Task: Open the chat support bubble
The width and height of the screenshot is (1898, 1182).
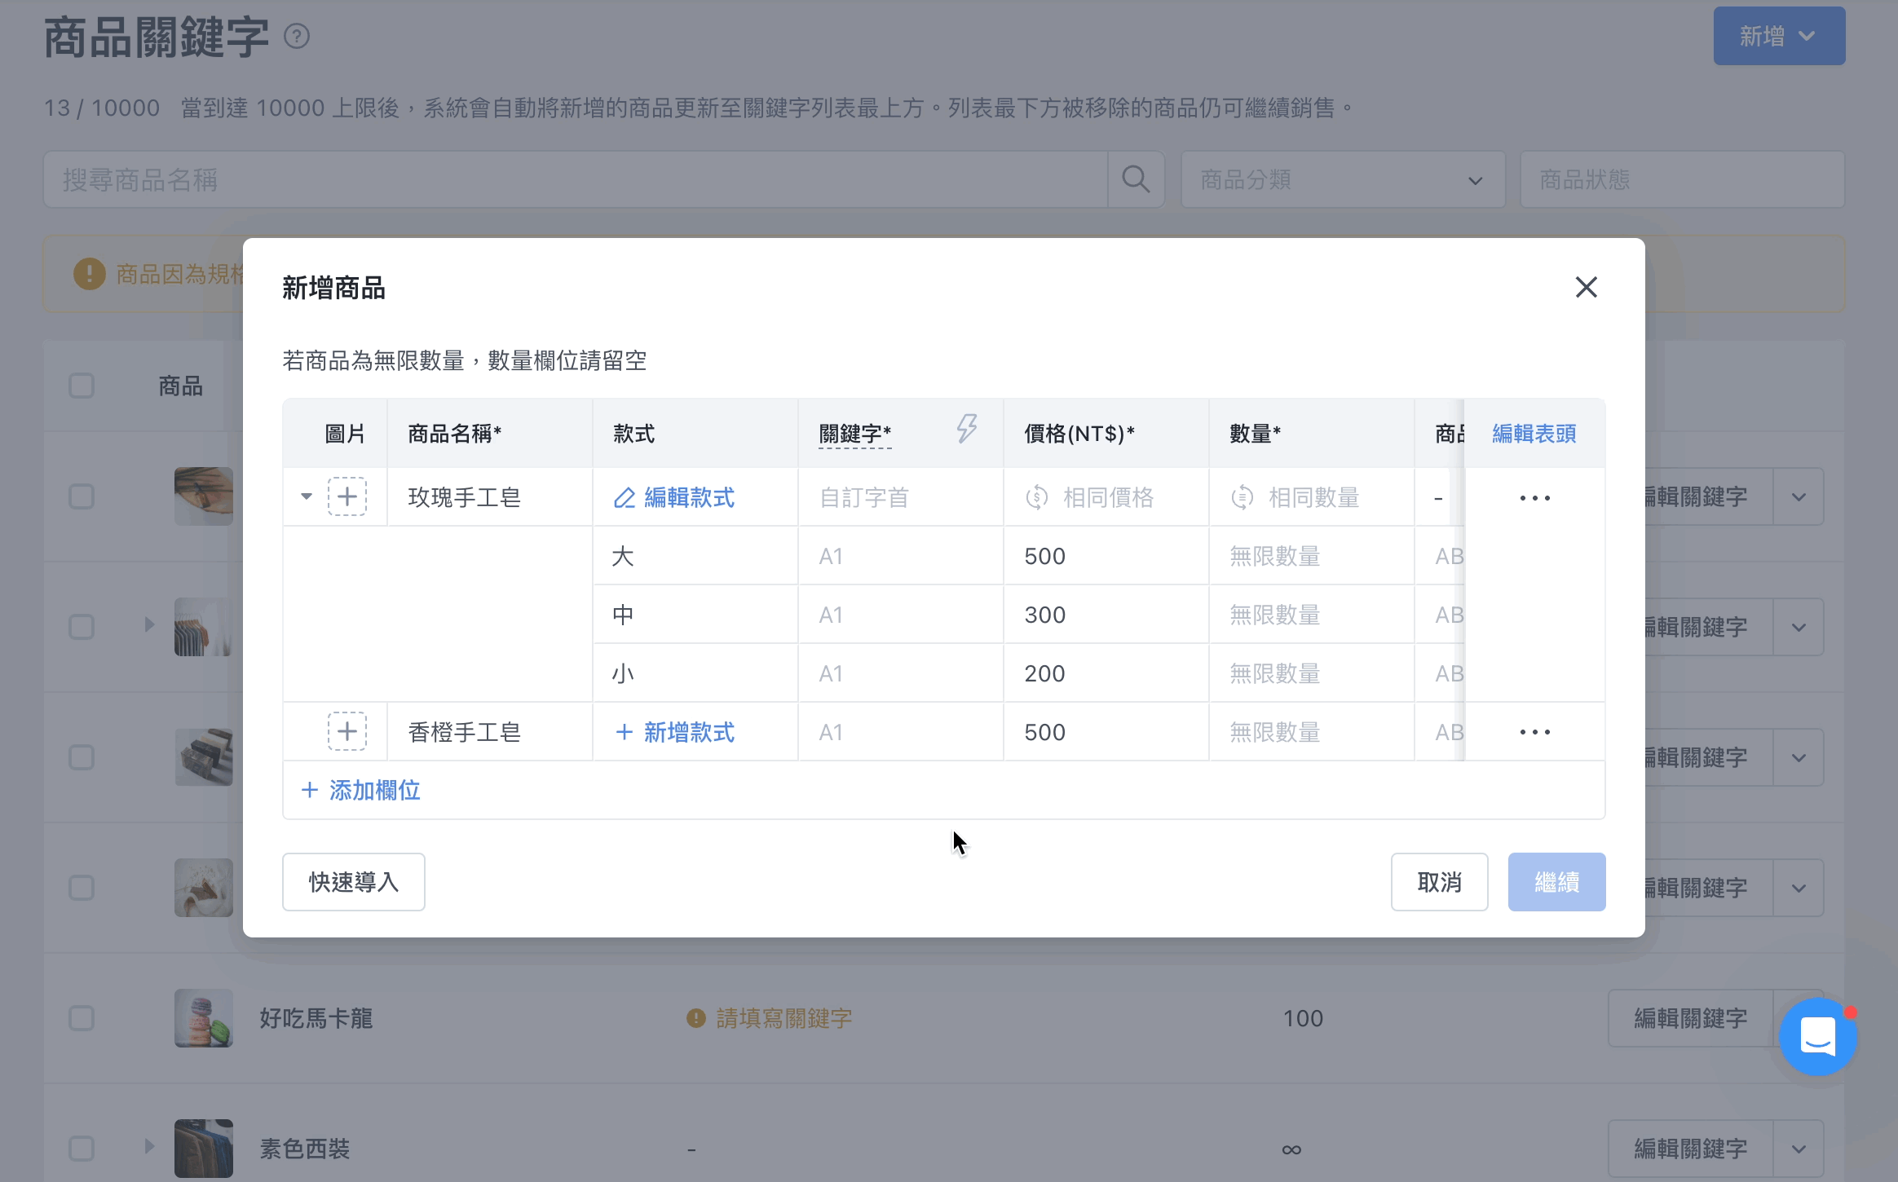Action: [1818, 1037]
